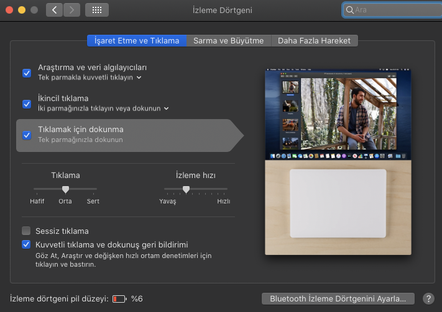The image size is (442, 312).
Task: Open the show-all preferences grid
Action: (97, 10)
